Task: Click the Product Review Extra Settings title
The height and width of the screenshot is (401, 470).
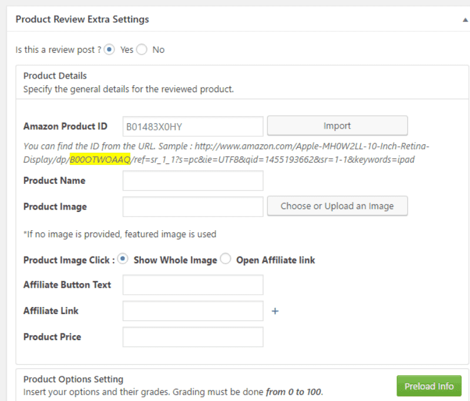Action: click(82, 19)
